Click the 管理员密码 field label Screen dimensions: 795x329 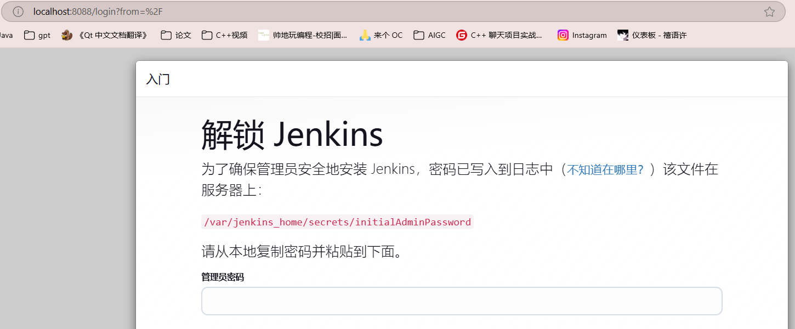pos(223,277)
